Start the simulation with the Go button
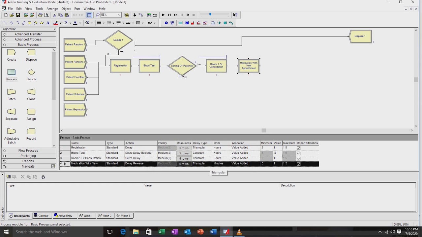 tap(163, 15)
